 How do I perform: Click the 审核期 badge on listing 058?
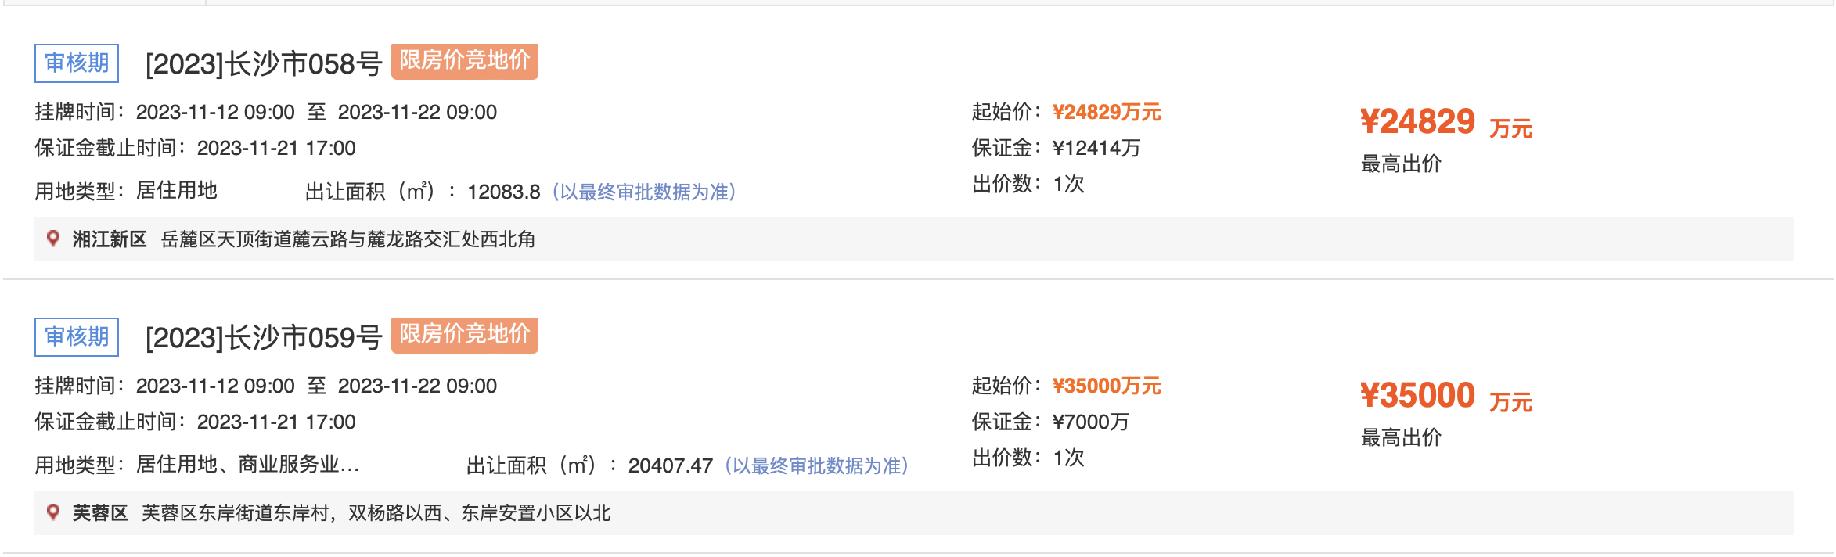pos(77,63)
